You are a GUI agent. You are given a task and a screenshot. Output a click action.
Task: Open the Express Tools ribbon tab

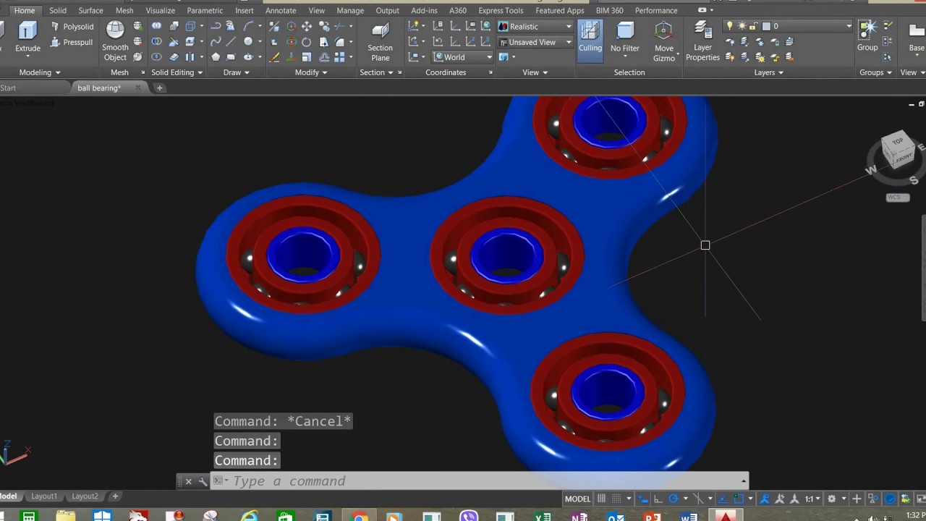[x=501, y=10]
